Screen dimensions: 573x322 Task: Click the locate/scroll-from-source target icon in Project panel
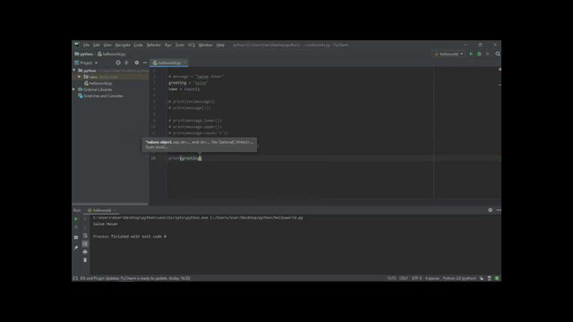coord(118,63)
